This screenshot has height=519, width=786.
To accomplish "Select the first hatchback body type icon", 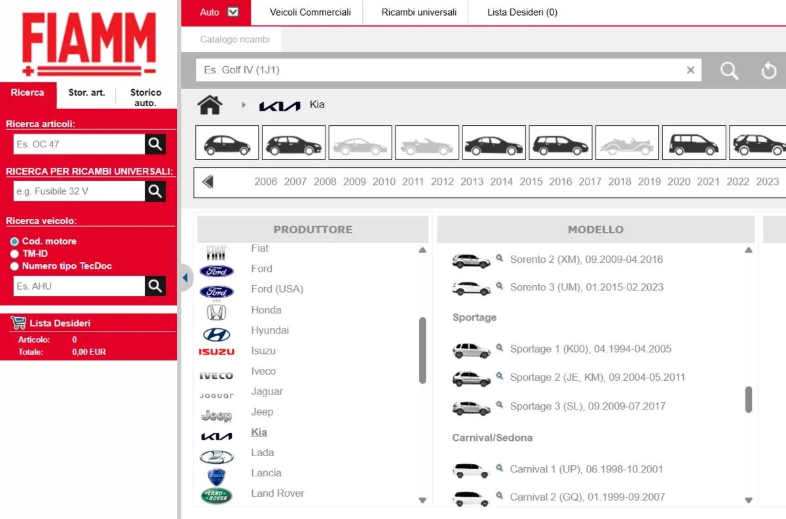I will pos(227,143).
